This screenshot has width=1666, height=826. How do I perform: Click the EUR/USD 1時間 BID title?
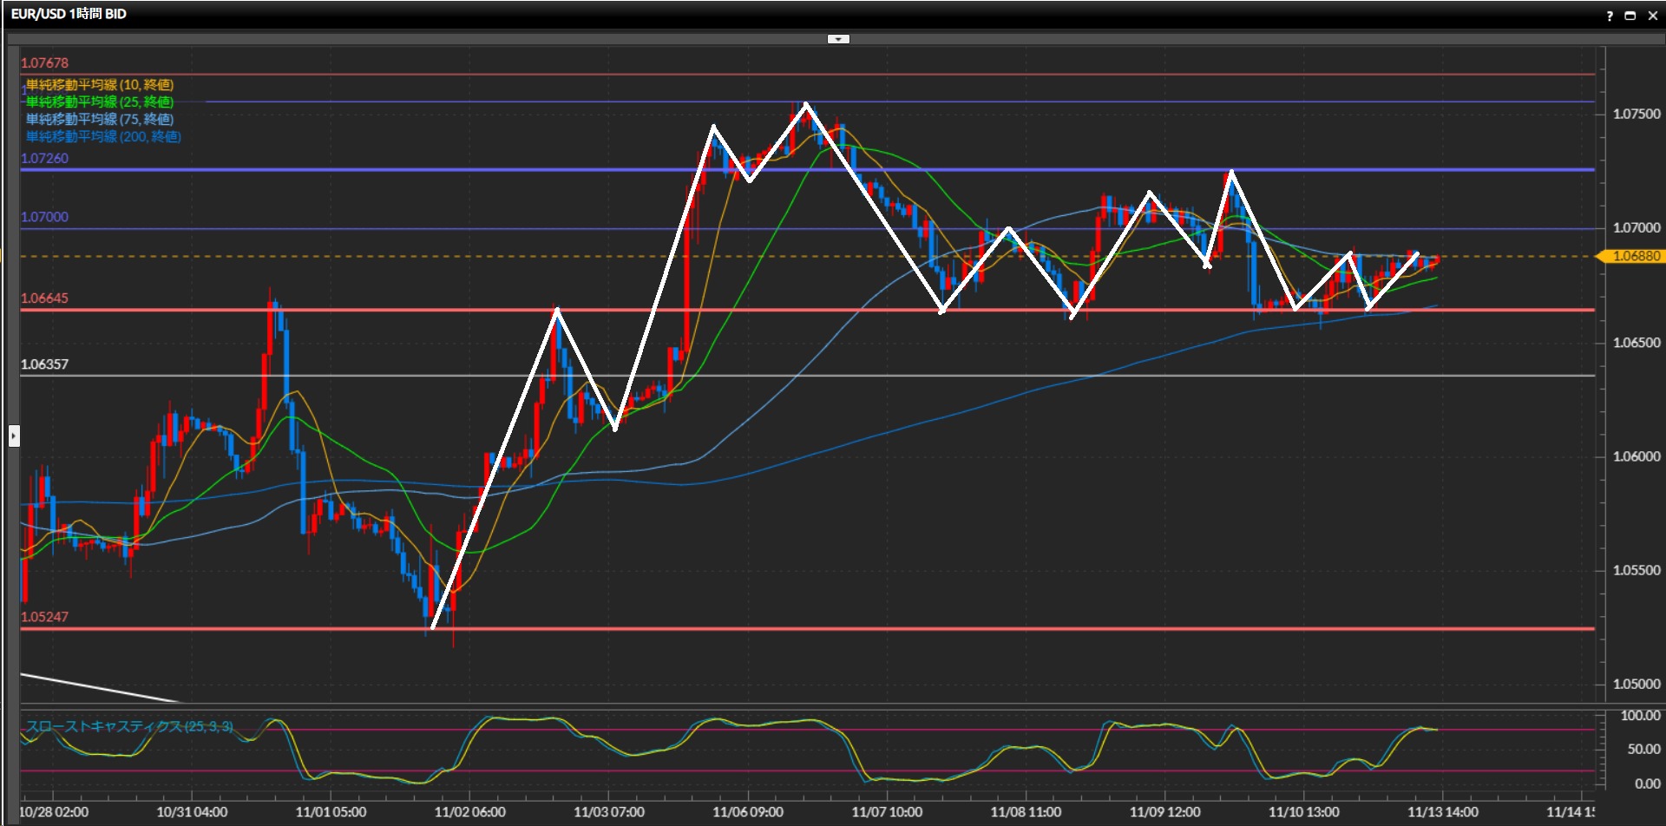[69, 14]
